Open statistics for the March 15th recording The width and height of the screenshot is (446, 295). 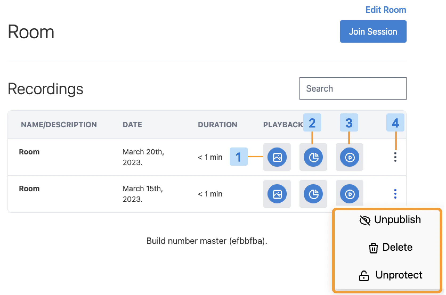click(313, 194)
